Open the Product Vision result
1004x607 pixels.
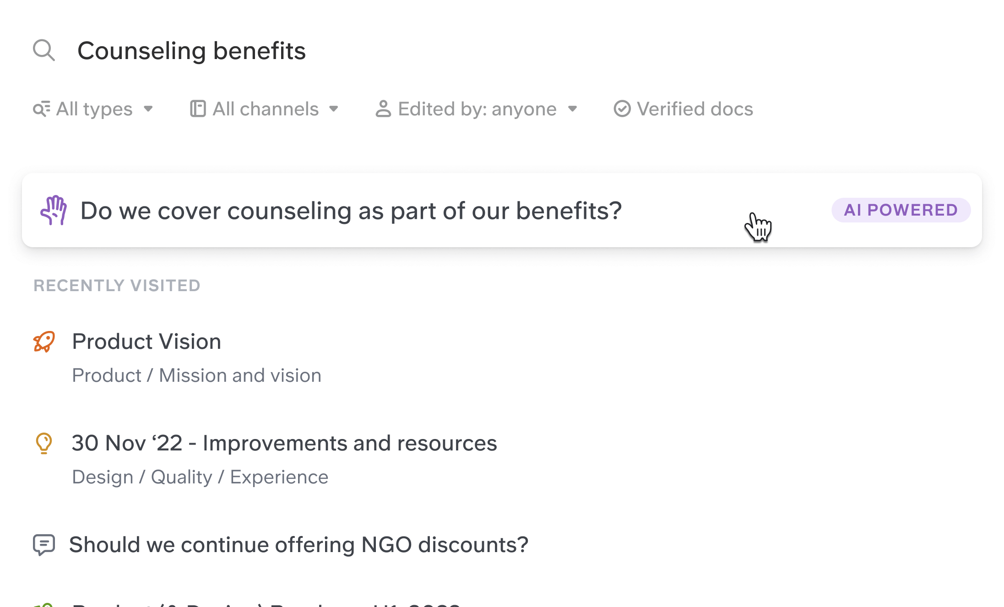click(147, 341)
